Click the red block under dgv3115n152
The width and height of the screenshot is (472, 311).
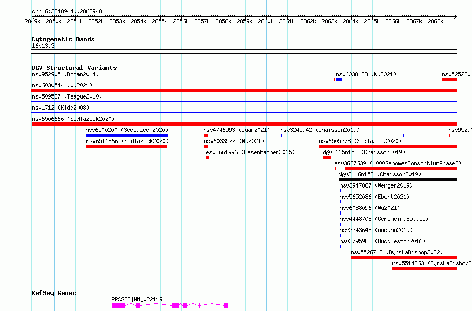pyautogui.click(x=327, y=157)
